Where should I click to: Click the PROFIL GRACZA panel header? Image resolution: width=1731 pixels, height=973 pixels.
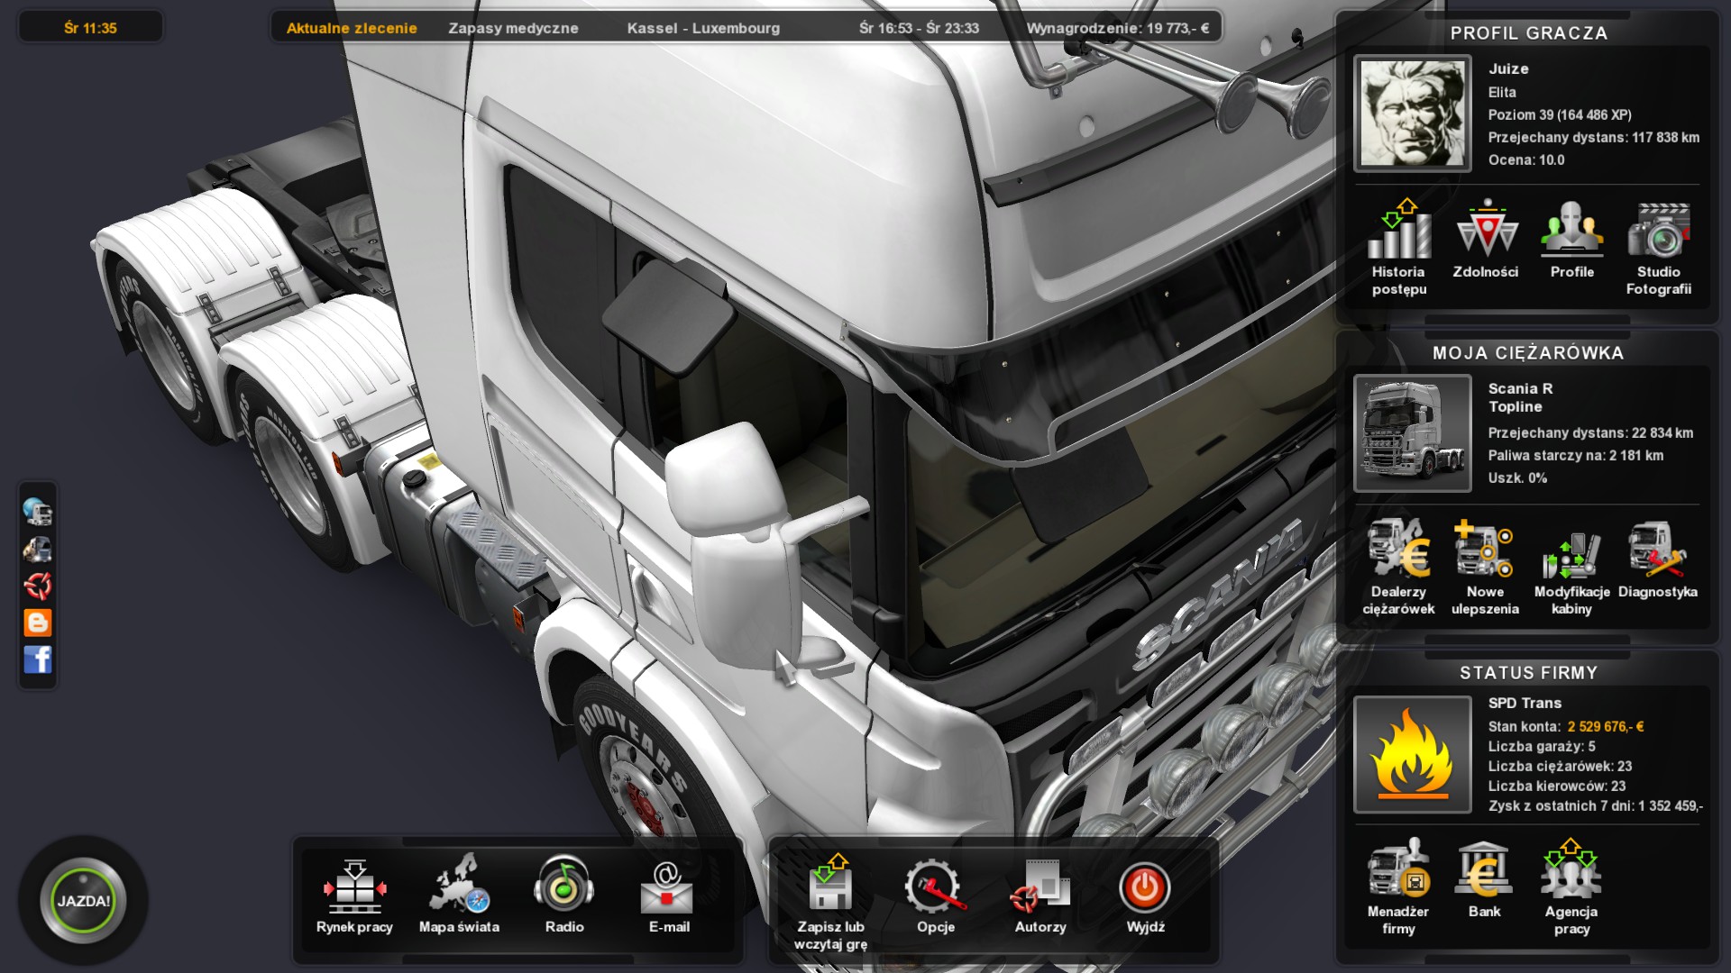pyautogui.click(x=1529, y=33)
